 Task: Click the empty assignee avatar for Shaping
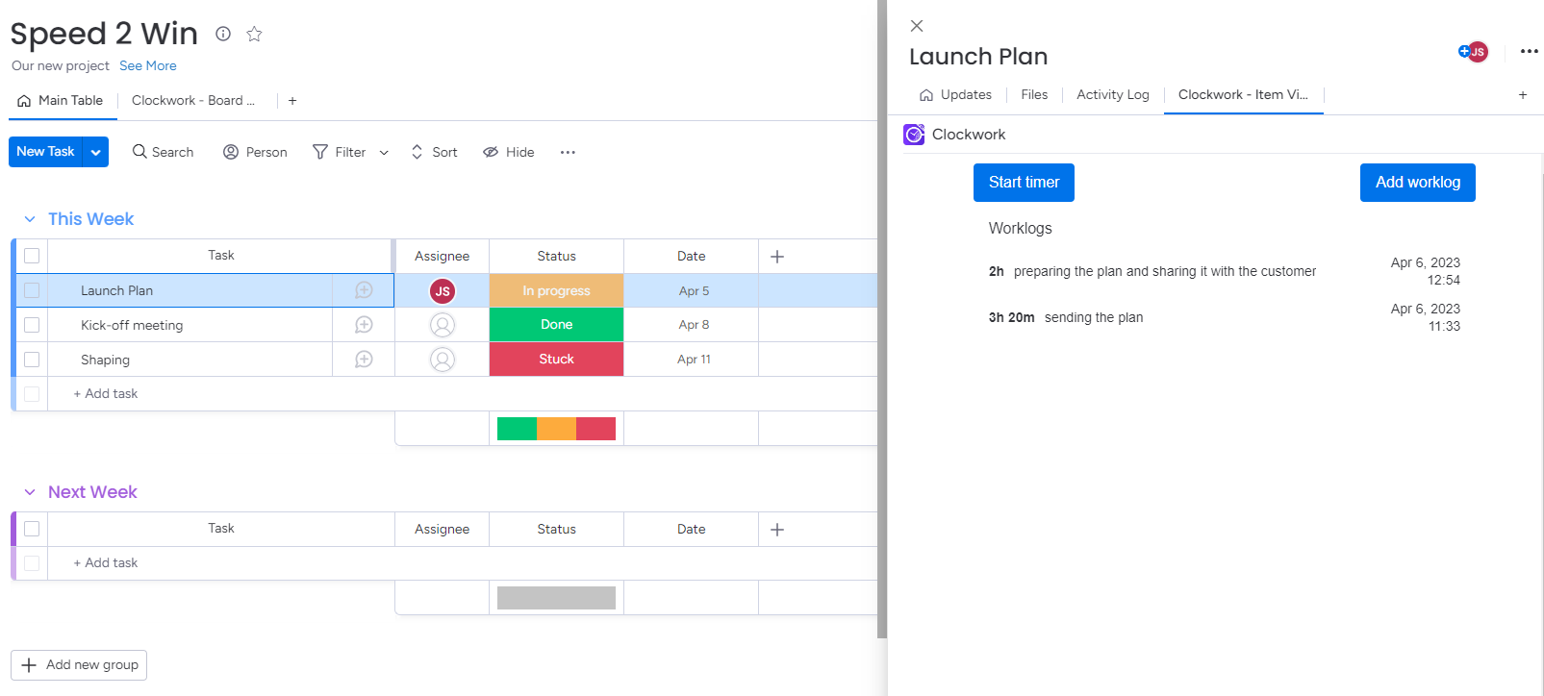point(443,360)
